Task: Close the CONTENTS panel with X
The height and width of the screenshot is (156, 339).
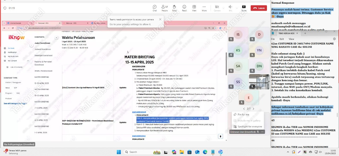Action: click(x=56, y=38)
